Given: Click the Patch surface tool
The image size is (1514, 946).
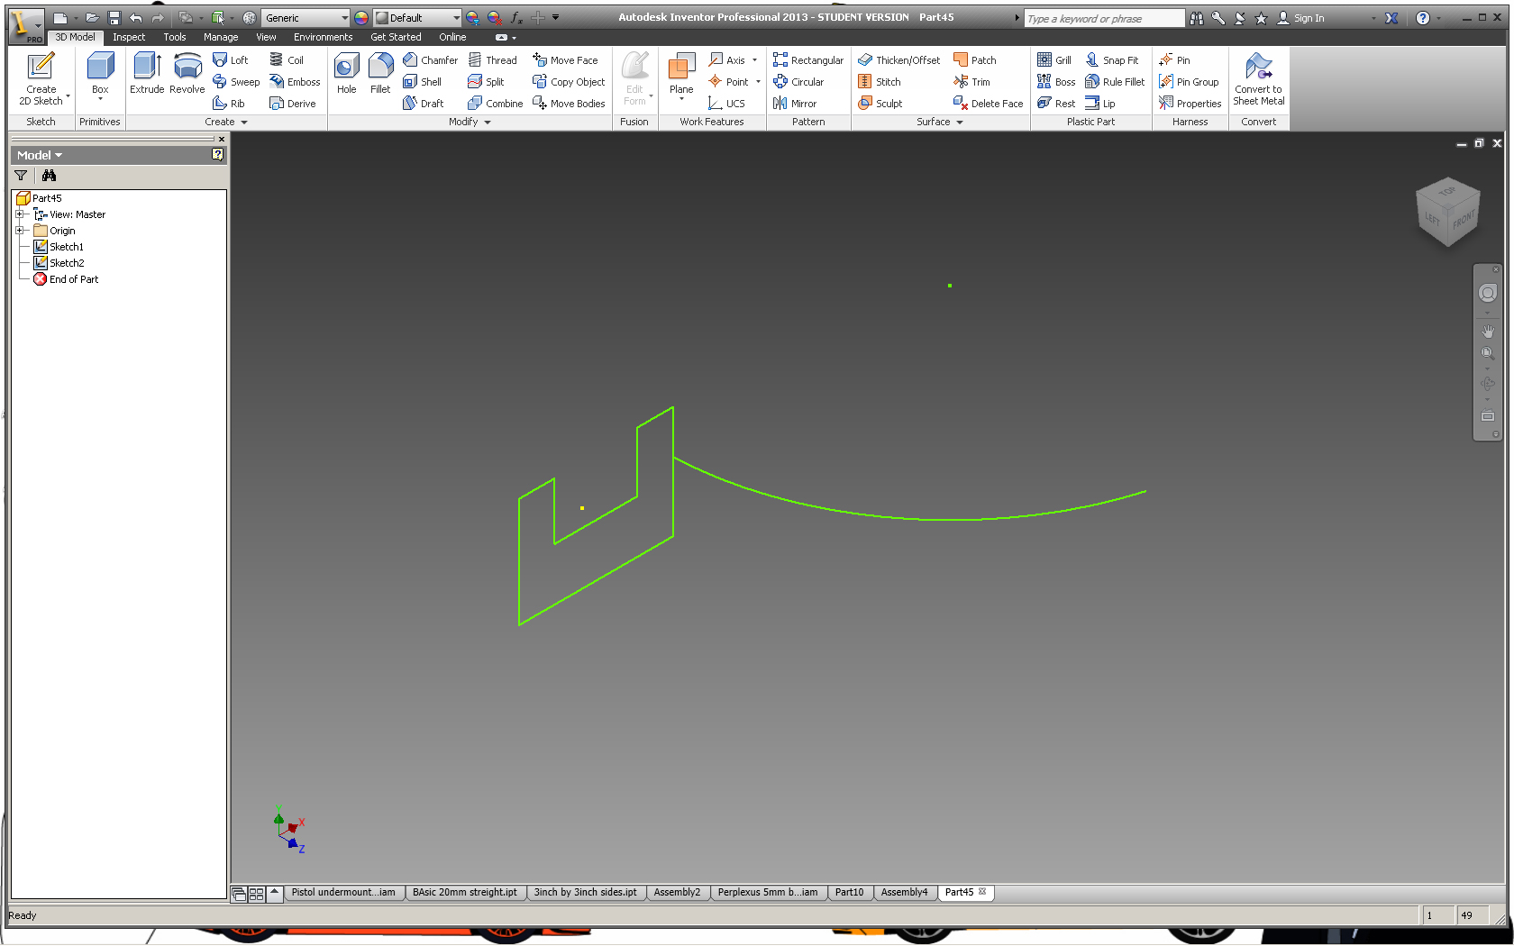Looking at the screenshot, I should point(975,59).
